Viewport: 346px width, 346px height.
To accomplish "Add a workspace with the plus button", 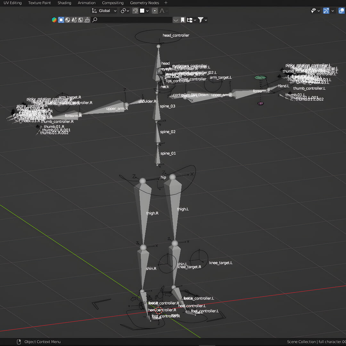I will coord(166,3).
